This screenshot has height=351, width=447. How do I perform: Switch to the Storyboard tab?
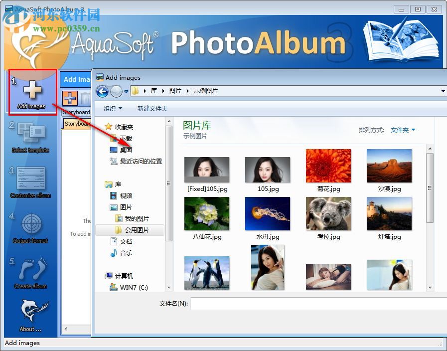(x=76, y=123)
